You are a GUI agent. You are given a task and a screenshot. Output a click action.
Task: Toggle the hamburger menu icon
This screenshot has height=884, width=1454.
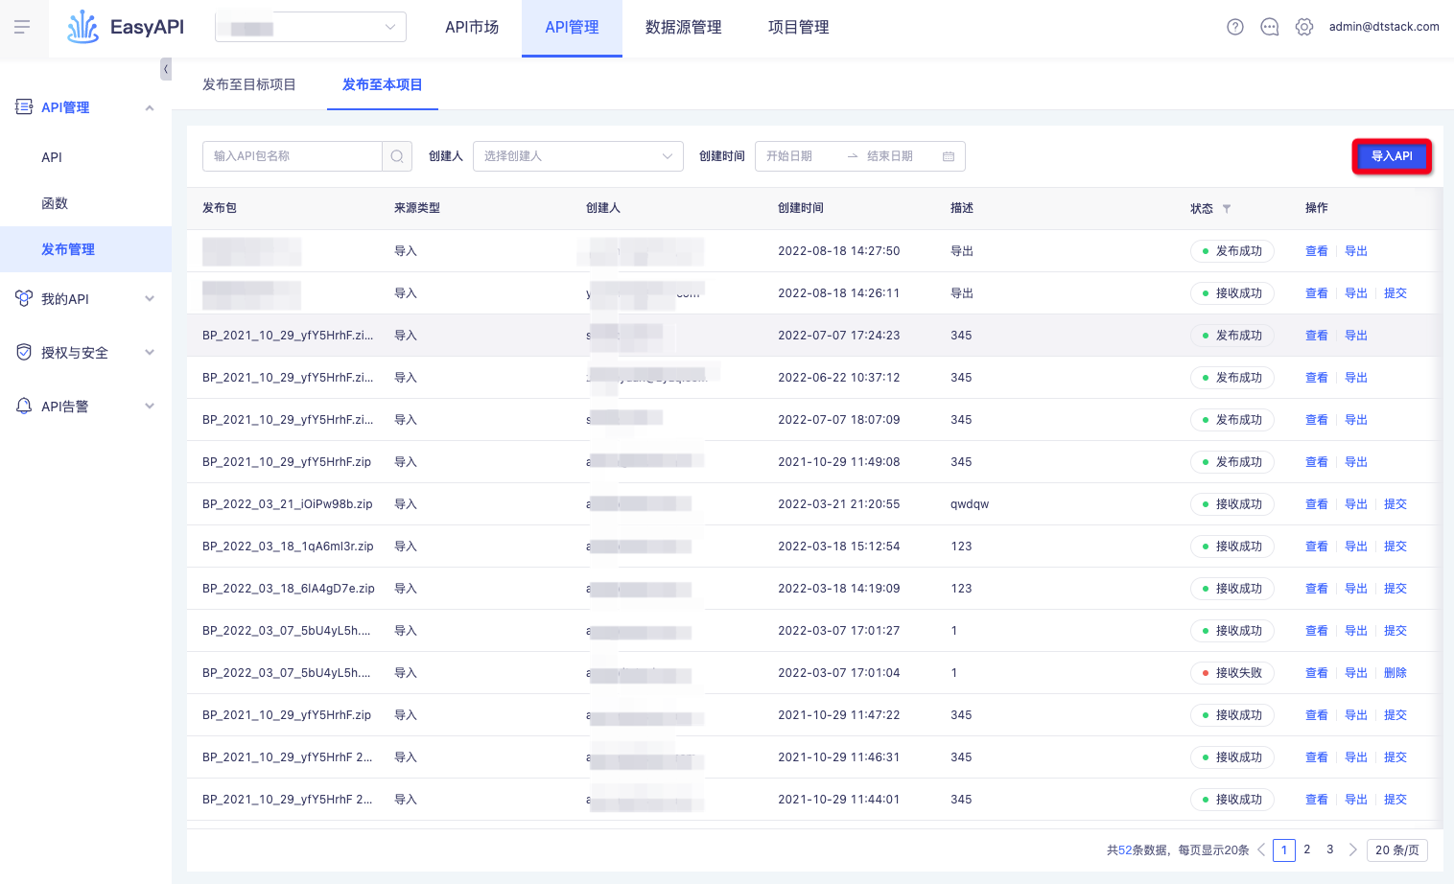[x=22, y=27]
